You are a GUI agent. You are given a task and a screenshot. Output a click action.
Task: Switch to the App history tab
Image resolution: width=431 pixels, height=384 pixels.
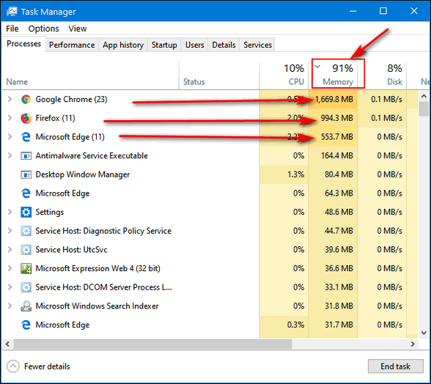tap(123, 45)
